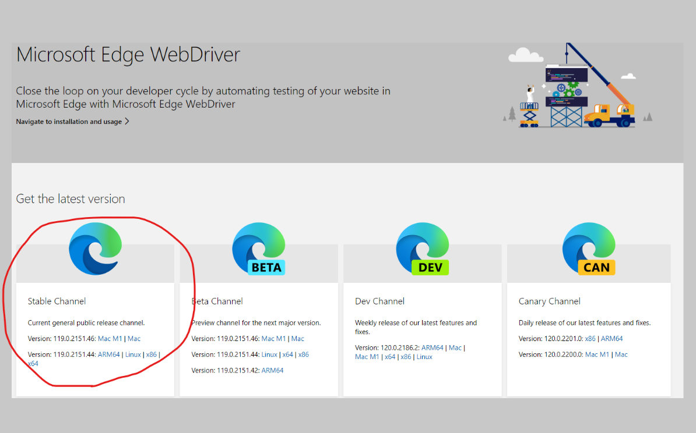Click the Edge Dev logo icon

point(423,249)
